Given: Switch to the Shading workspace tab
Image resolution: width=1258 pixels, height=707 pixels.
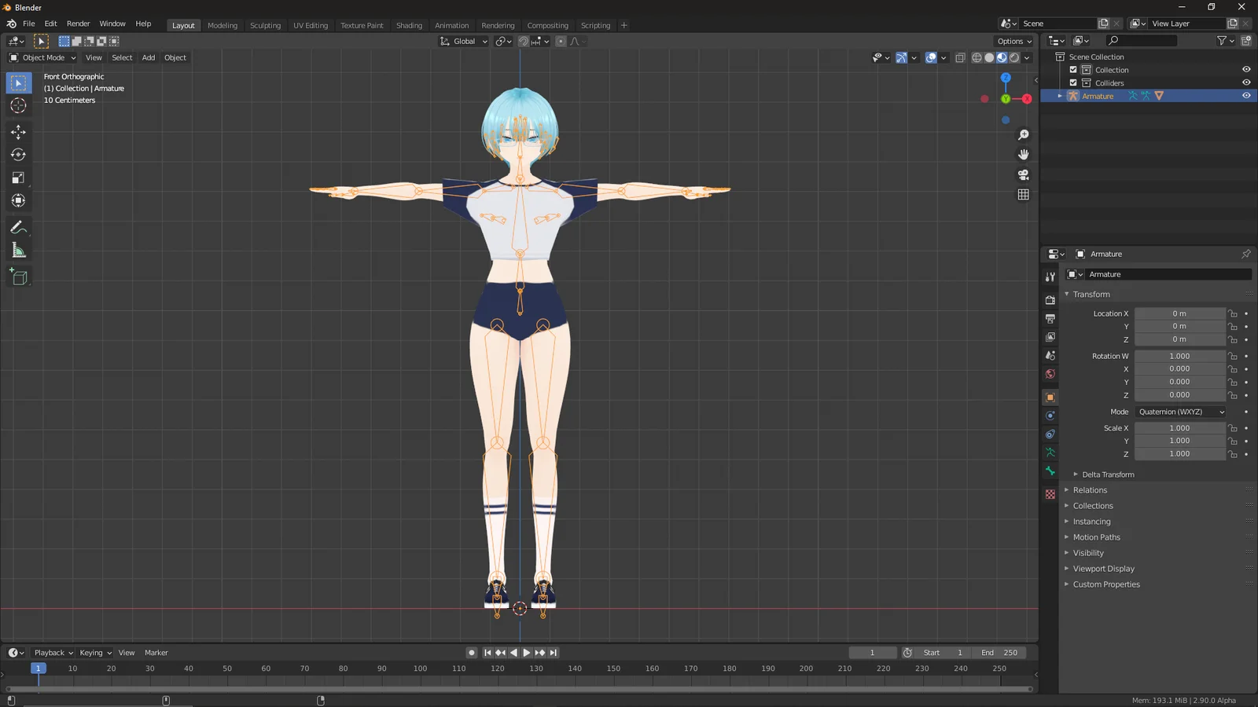Looking at the screenshot, I should click(409, 25).
